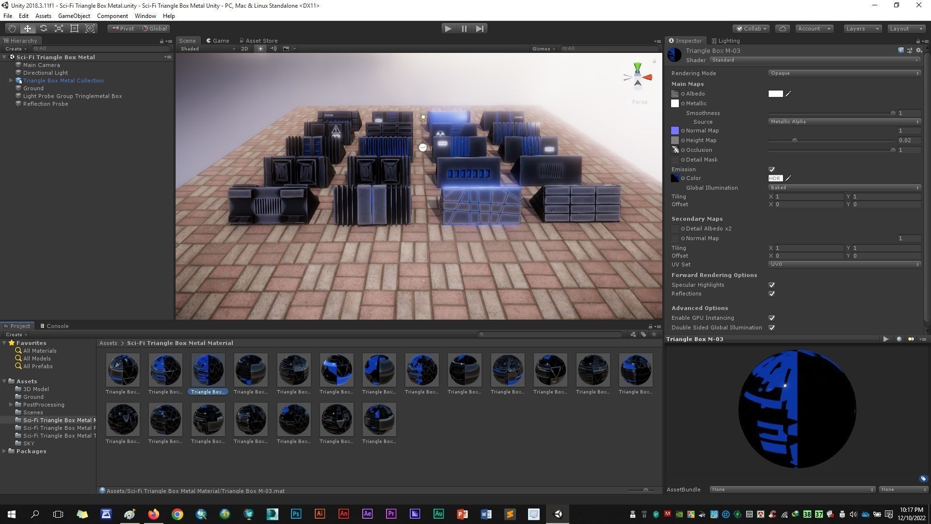The height and width of the screenshot is (524, 931).
Task: Select the Rect transform tool
Action: [x=74, y=29]
